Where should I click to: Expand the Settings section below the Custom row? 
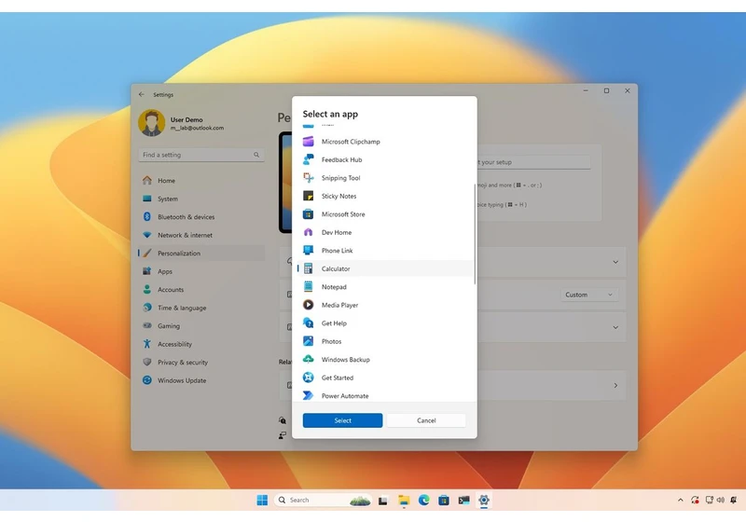[x=615, y=327]
